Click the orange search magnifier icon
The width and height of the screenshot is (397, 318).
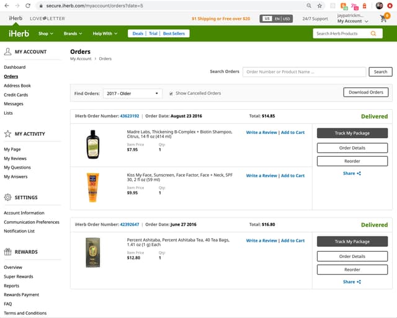[x=373, y=33]
